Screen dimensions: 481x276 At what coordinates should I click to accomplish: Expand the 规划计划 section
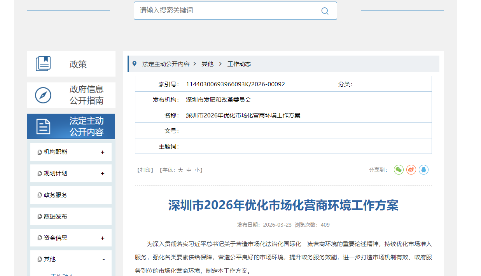point(103,174)
